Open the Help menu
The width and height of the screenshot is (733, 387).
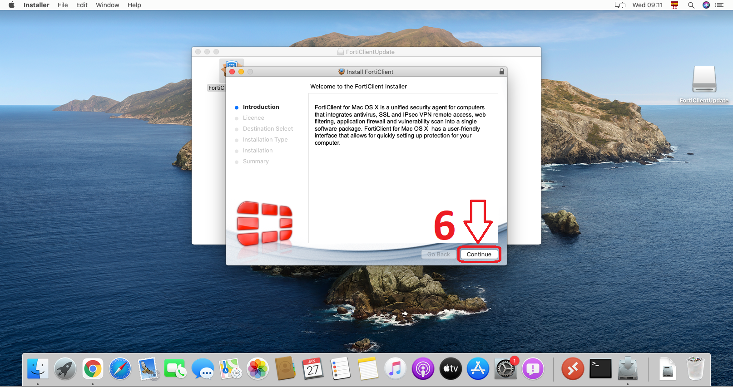pyautogui.click(x=134, y=5)
